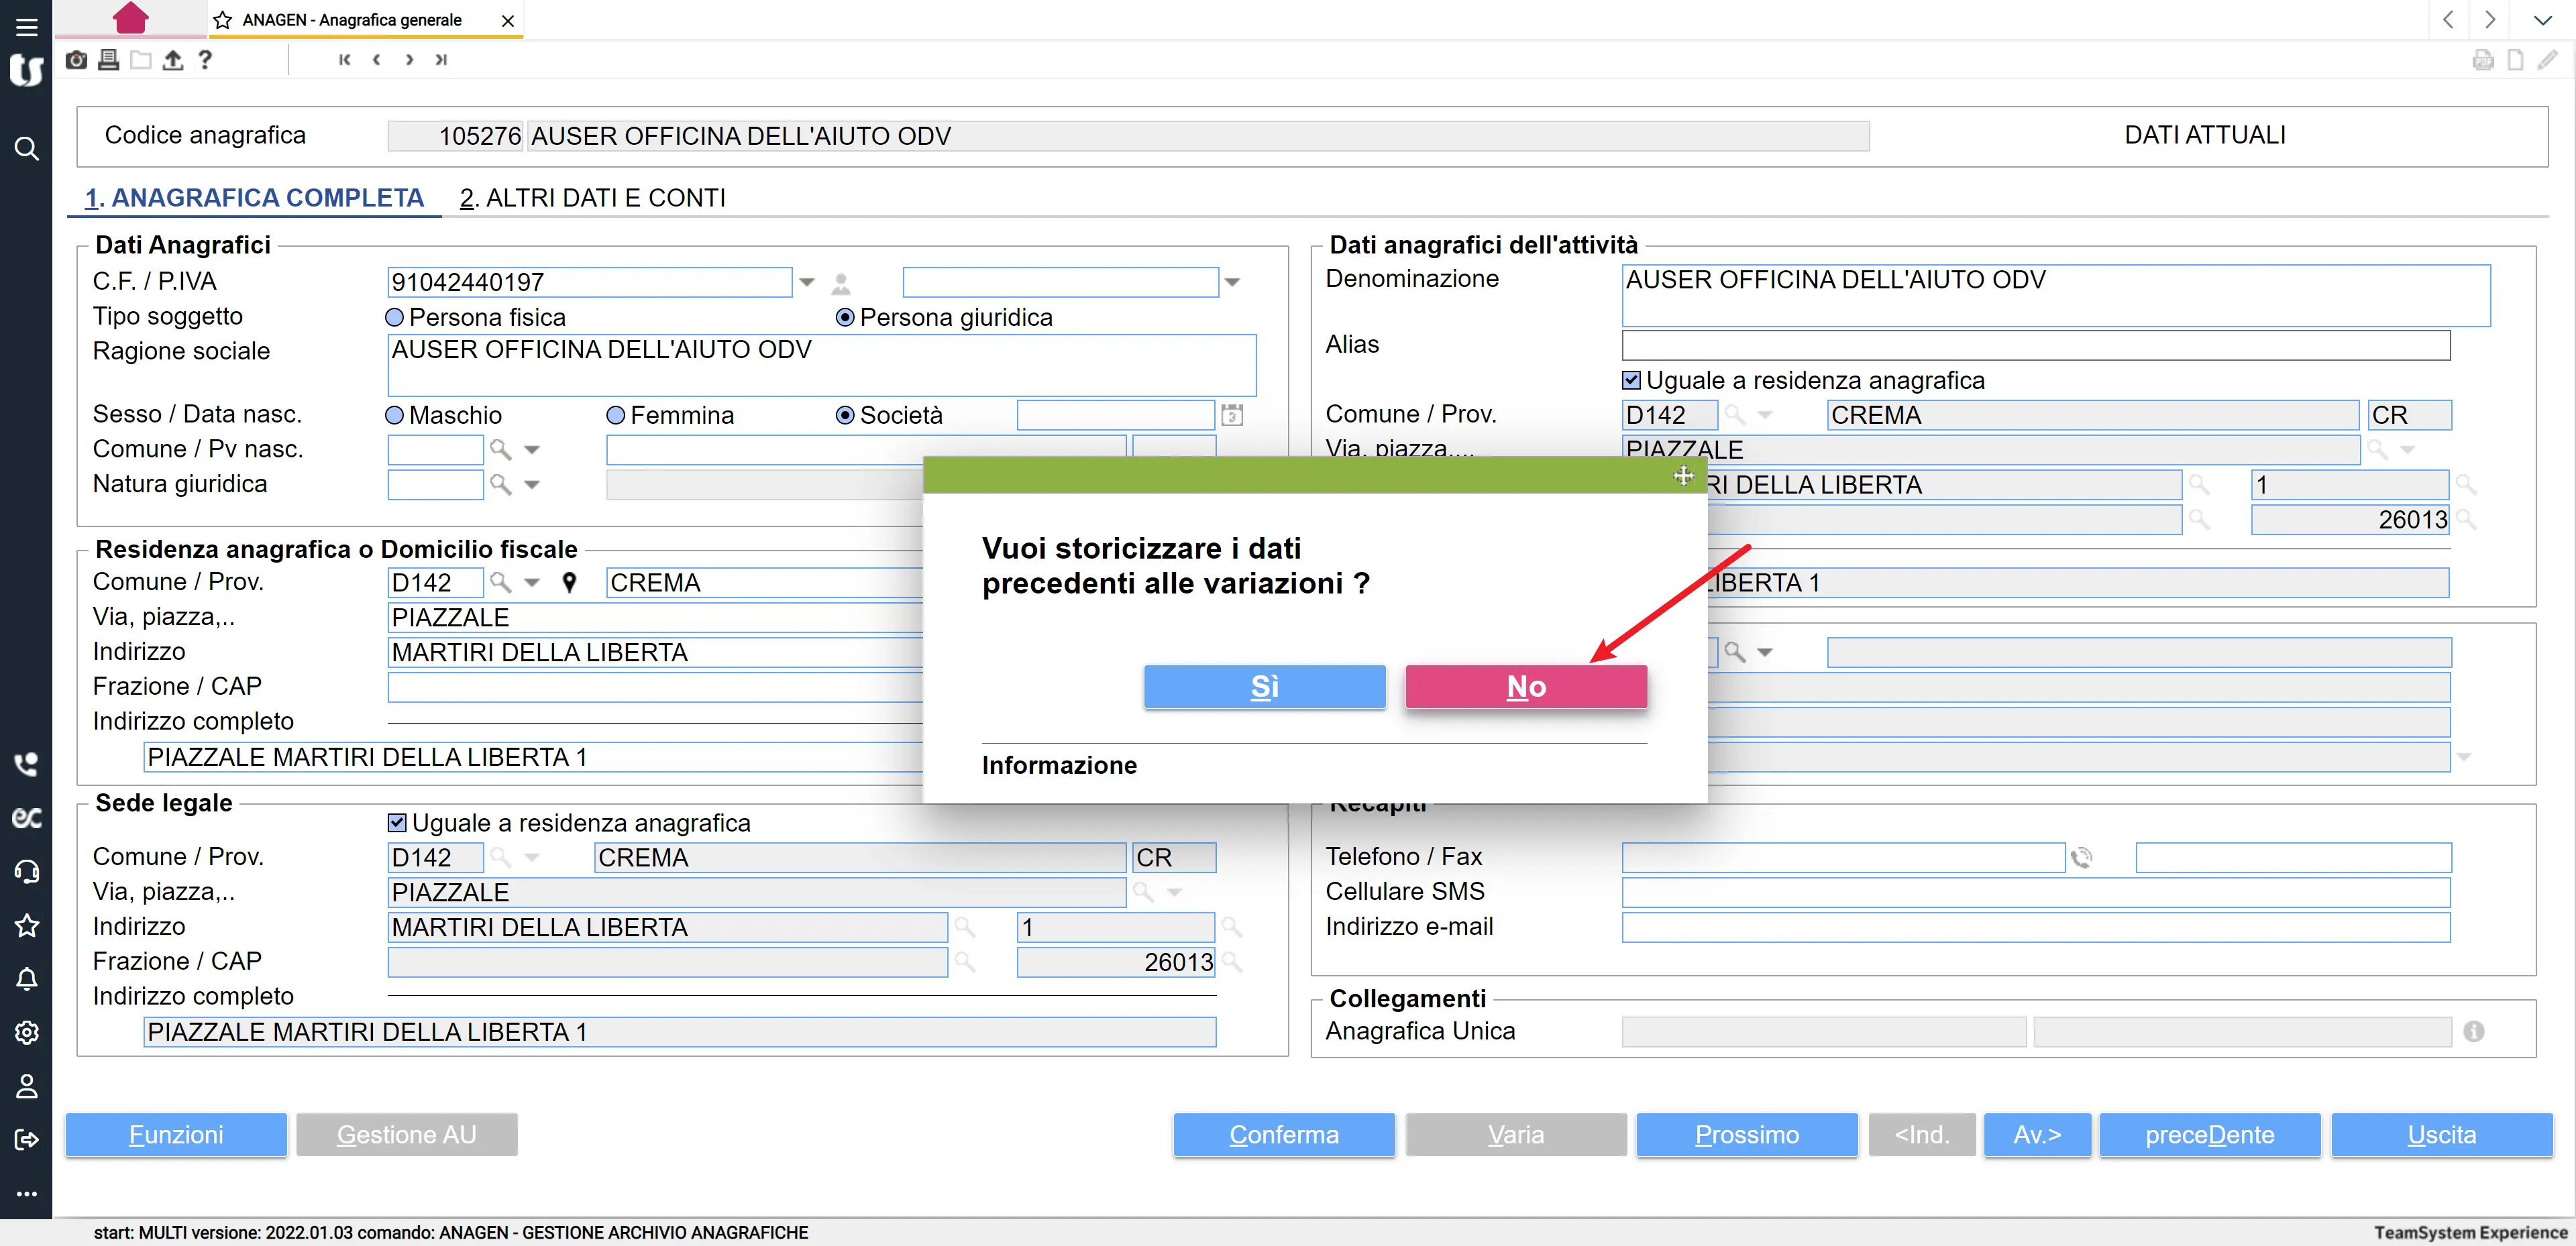Click the upload arrow toolbar icon
2576x1246 pixels.
(173, 60)
